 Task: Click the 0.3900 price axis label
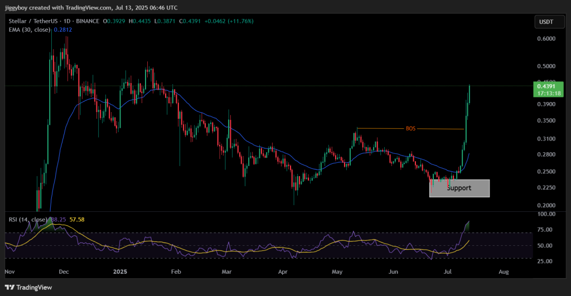point(546,104)
